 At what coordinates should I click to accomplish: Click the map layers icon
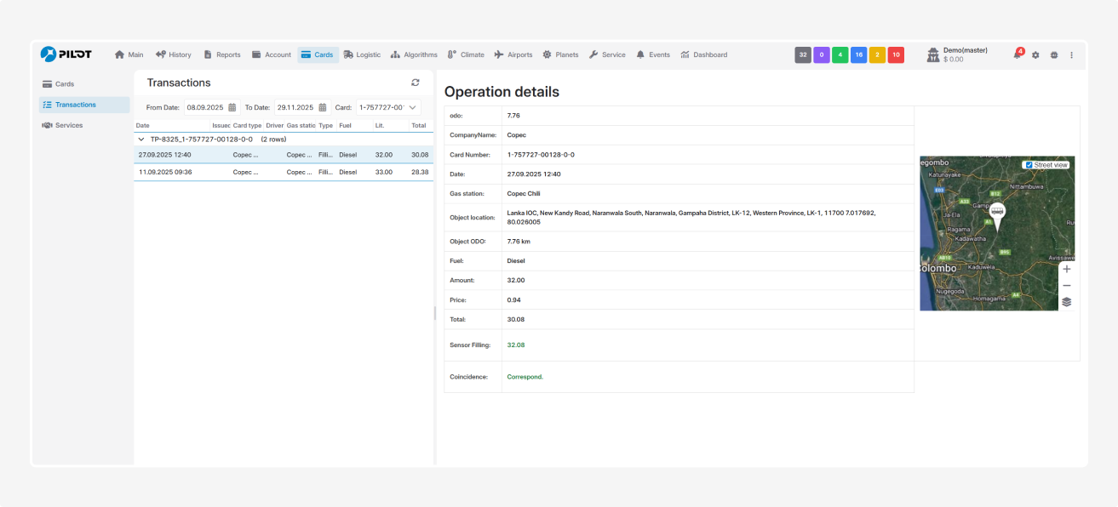[x=1066, y=302]
